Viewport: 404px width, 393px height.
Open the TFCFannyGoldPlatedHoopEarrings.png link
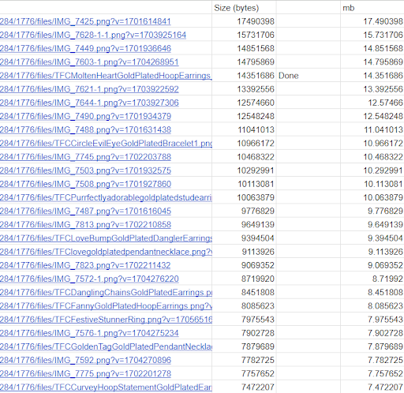(x=106, y=306)
